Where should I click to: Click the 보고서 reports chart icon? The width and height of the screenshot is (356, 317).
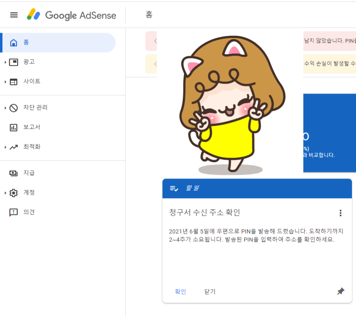[x=13, y=127]
